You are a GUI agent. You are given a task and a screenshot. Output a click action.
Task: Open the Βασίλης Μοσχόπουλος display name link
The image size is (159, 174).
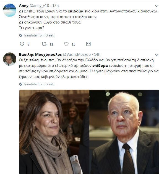(x=40, y=54)
